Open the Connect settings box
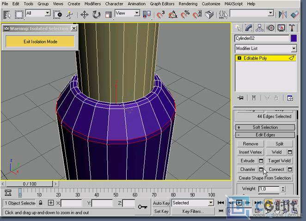Screen dimensions: 306x221 coord(290,170)
